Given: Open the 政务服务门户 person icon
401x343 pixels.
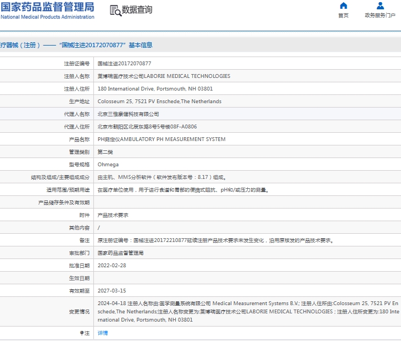Looking at the screenshot, I should click(x=380, y=5).
